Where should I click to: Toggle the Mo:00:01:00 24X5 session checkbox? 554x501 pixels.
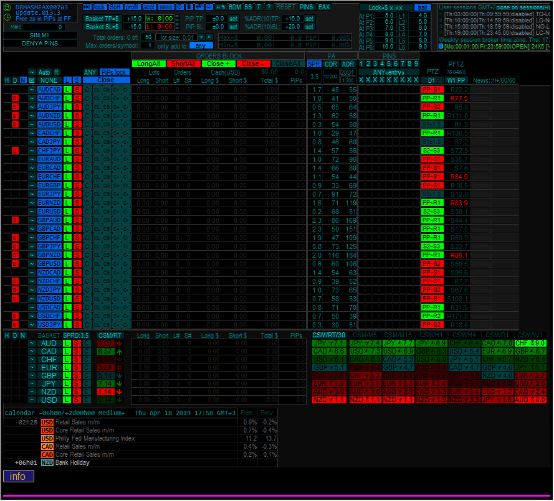pyautogui.click(x=441, y=46)
